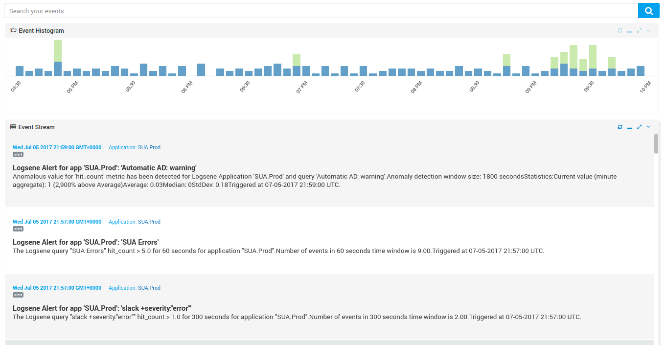Image resolution: width=666 pixels, height=345 pixels.
Task: Refresh the Event Stream panel
Action: 620,127
